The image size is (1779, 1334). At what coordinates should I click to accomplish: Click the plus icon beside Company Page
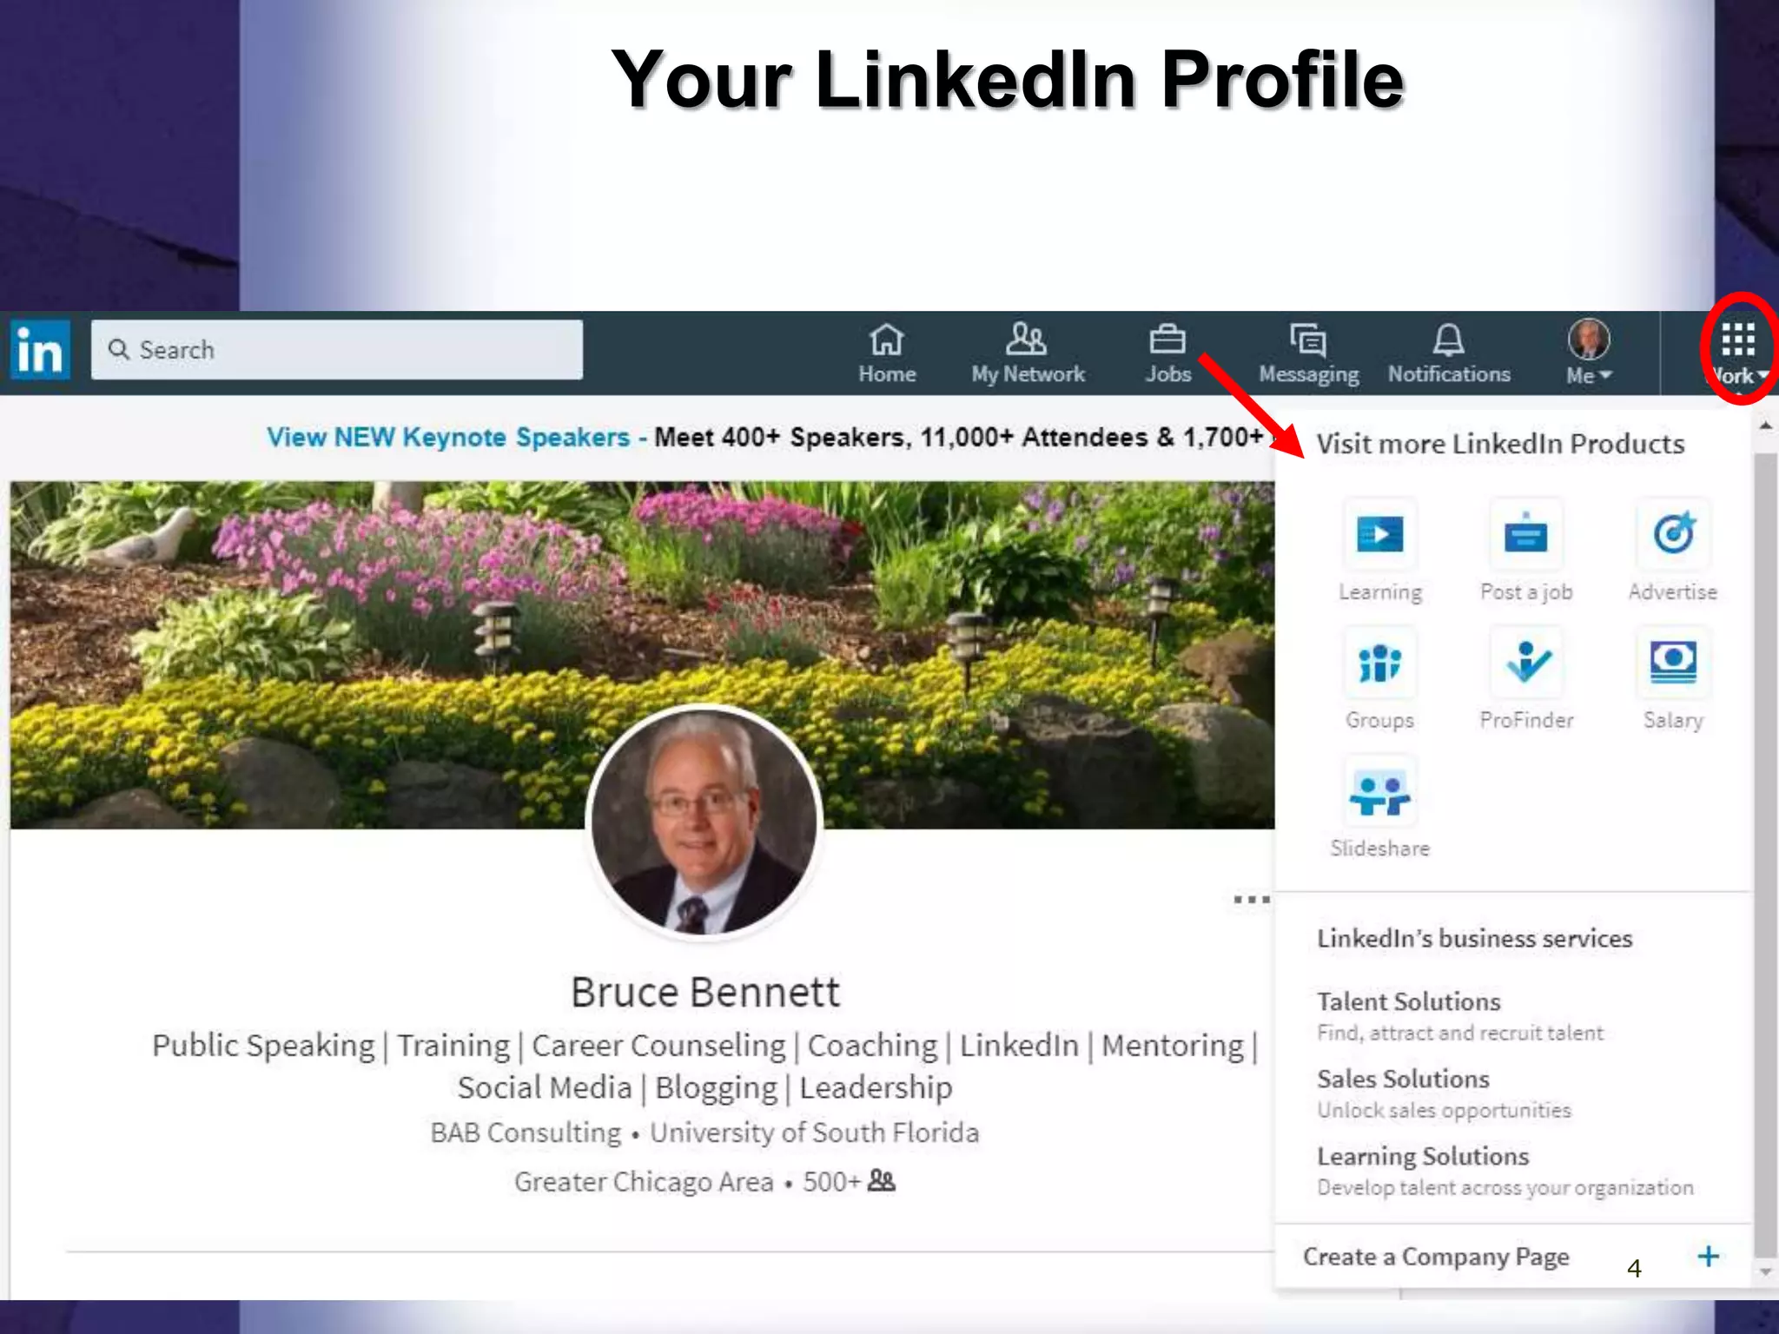pos(1708,1256)
